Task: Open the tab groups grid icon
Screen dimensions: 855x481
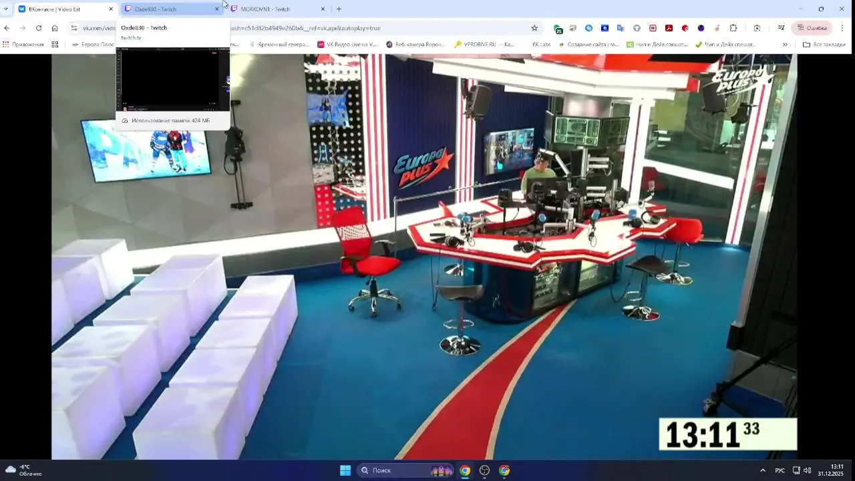Action: point(55,45)
